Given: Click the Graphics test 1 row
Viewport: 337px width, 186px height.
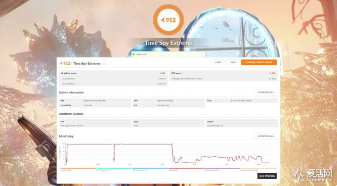Looking at the screenshot, I should point(113,79).
